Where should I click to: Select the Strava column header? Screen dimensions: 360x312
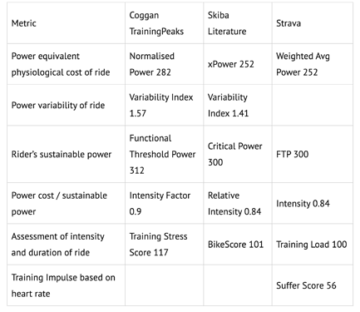coord(313,23)
